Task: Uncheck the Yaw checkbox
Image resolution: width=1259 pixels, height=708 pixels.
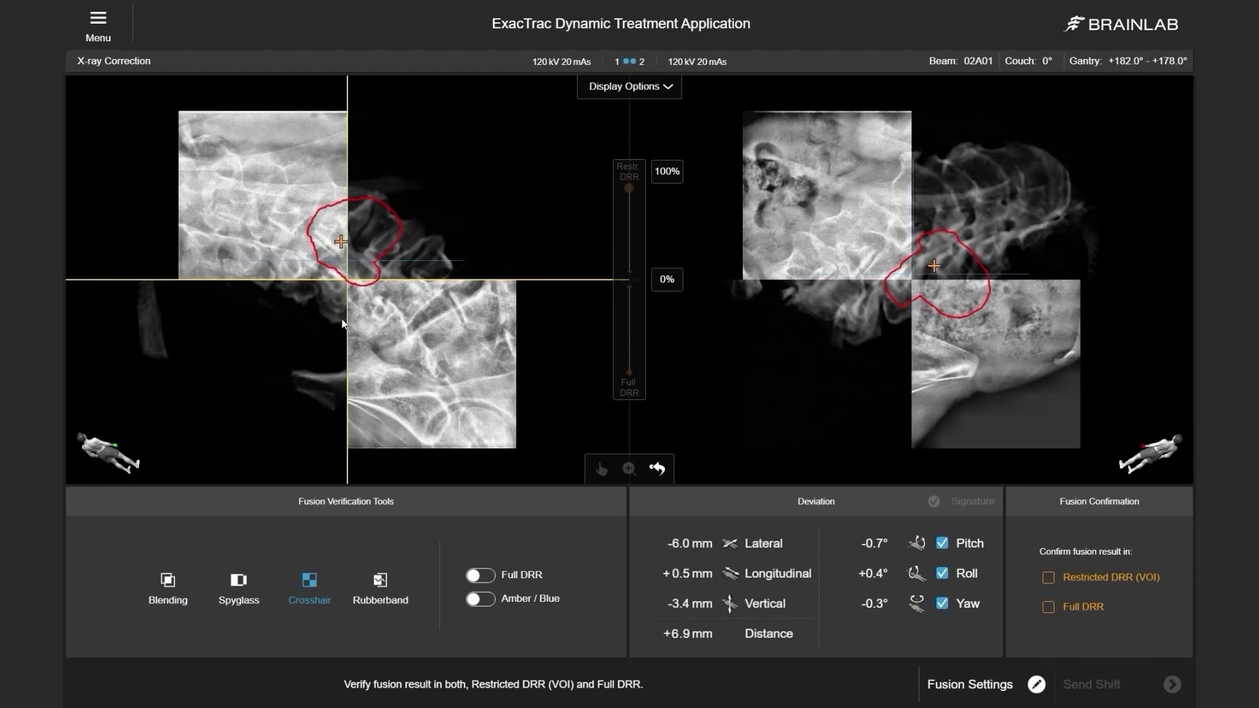Action: (942, 603)
